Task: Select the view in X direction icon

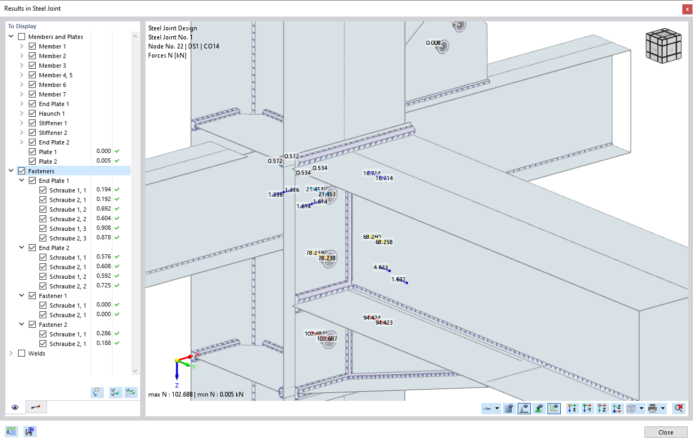Action: click(x=572, y=408)
